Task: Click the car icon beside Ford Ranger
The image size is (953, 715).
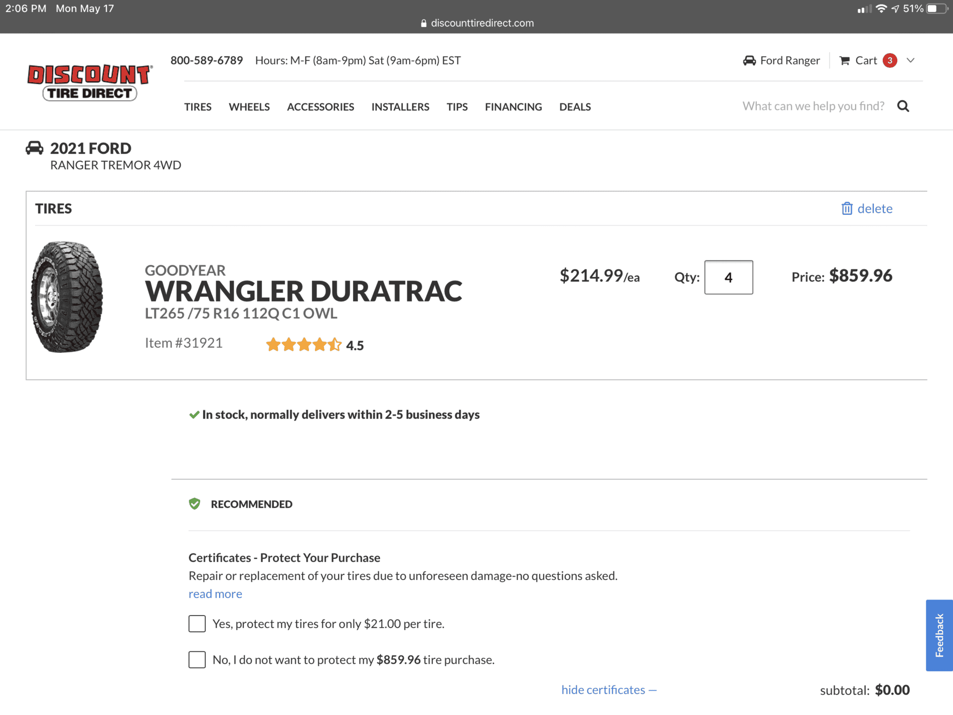Action: click(749, 61)
